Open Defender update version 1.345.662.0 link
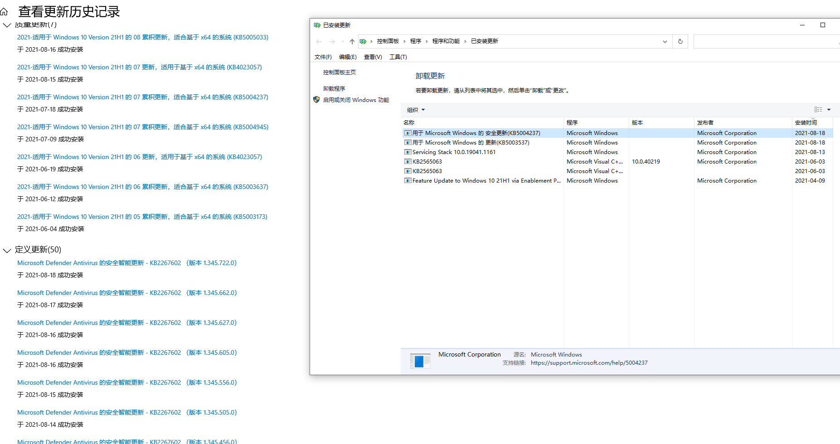This screenshot has height=444, width=840. (x=127, y=293)
